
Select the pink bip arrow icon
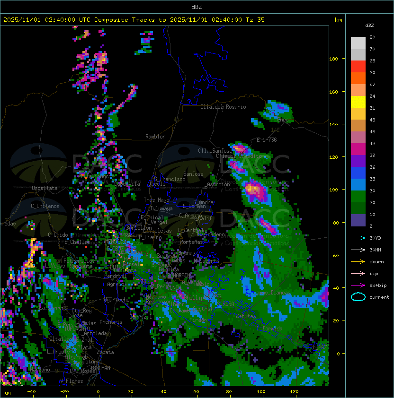click(358, 274)
